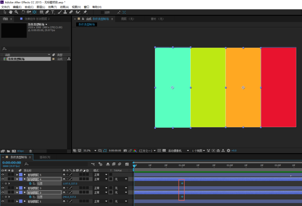Open the 33.3% magnification dropdown
This screenshot has width=302, height=206.
89,151
